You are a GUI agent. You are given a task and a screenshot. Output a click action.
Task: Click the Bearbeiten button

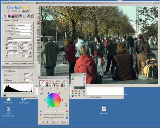point(15,64)
